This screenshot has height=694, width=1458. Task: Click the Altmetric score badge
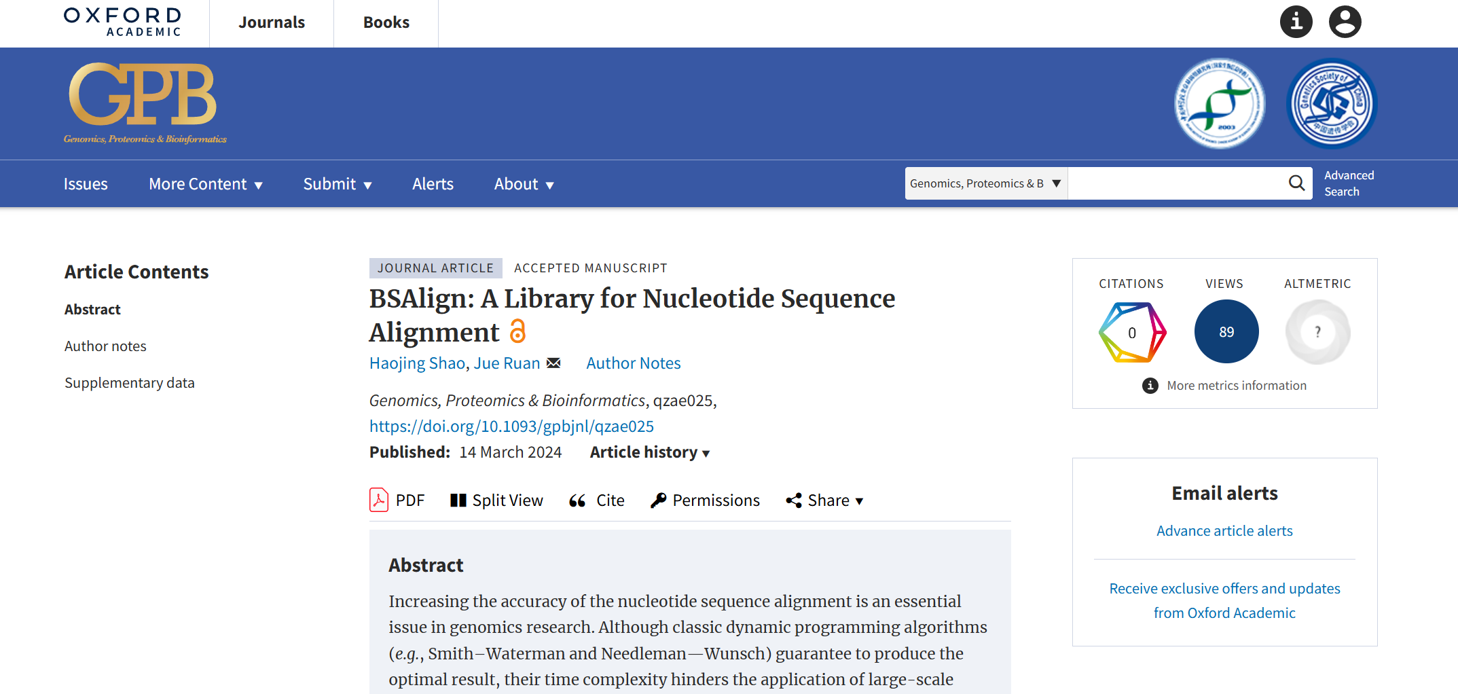click(1317, 332)
